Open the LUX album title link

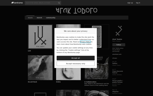tap(29, 51)
